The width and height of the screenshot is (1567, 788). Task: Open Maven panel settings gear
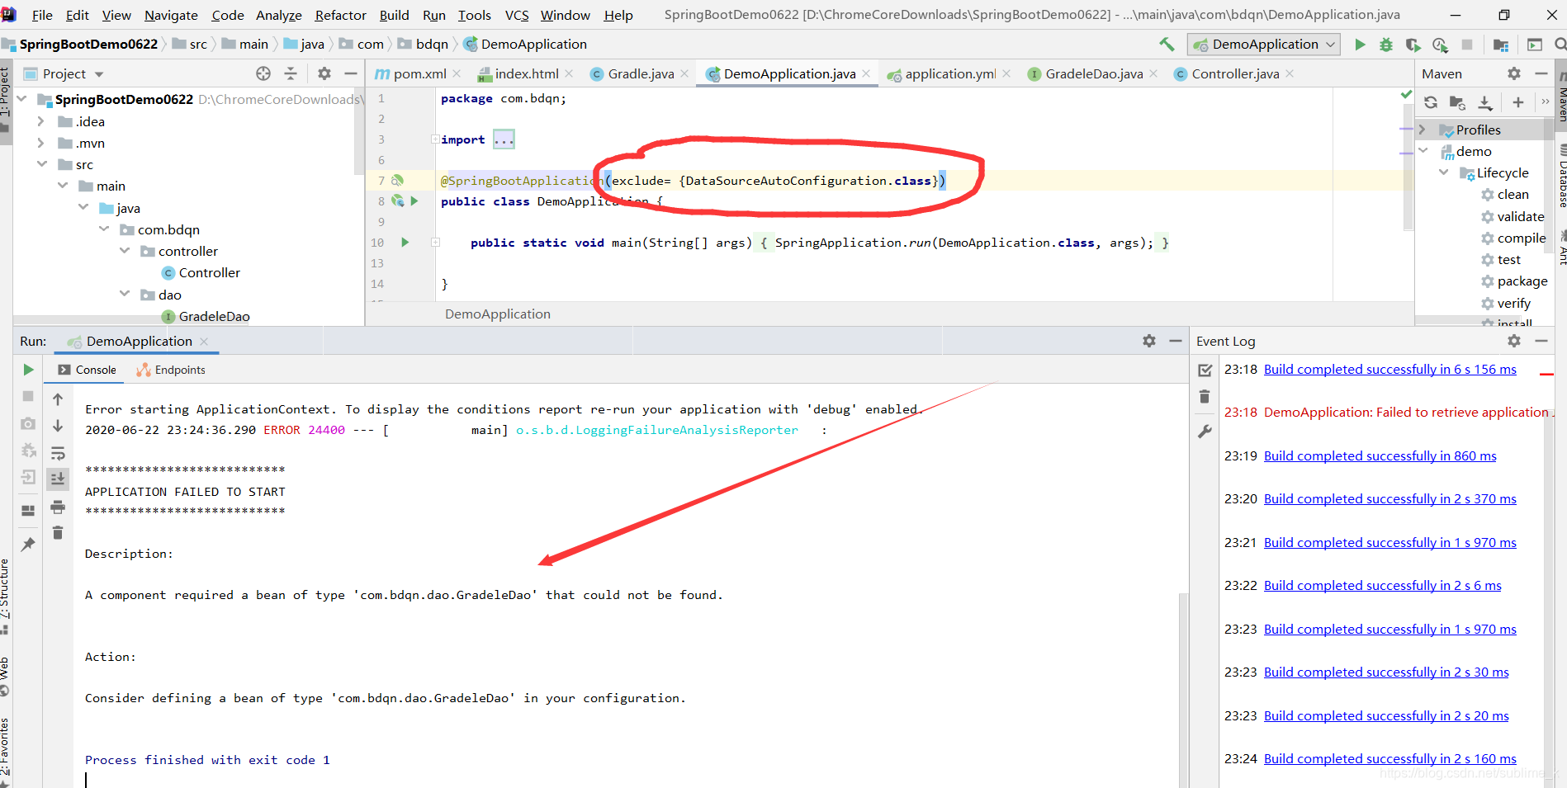click(x=1514, y=73)
